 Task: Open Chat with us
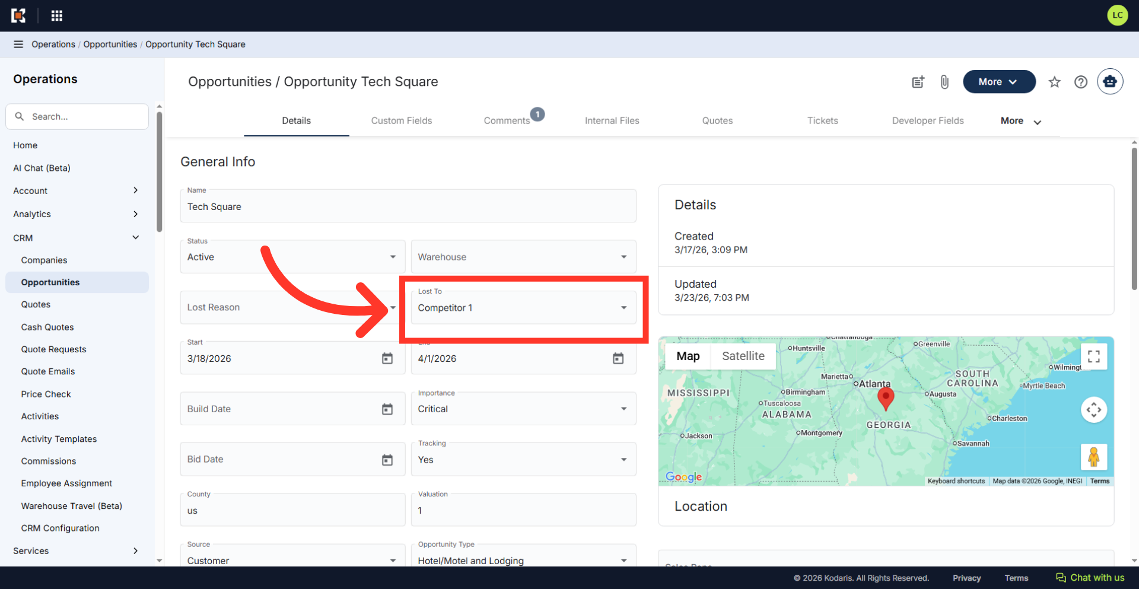[1090, 578]
